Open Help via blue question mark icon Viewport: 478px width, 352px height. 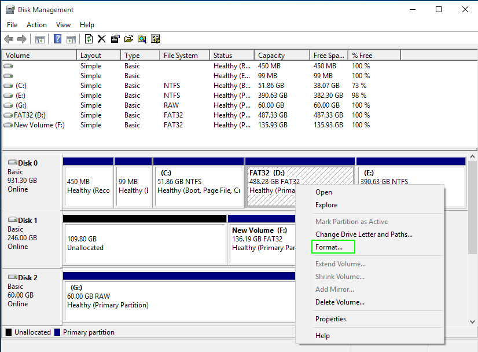point(58,39)
